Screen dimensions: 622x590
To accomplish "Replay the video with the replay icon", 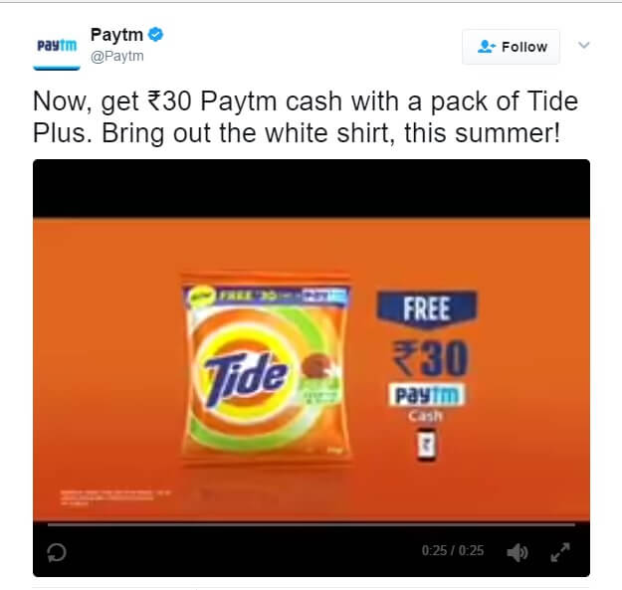I will [57, 552].
